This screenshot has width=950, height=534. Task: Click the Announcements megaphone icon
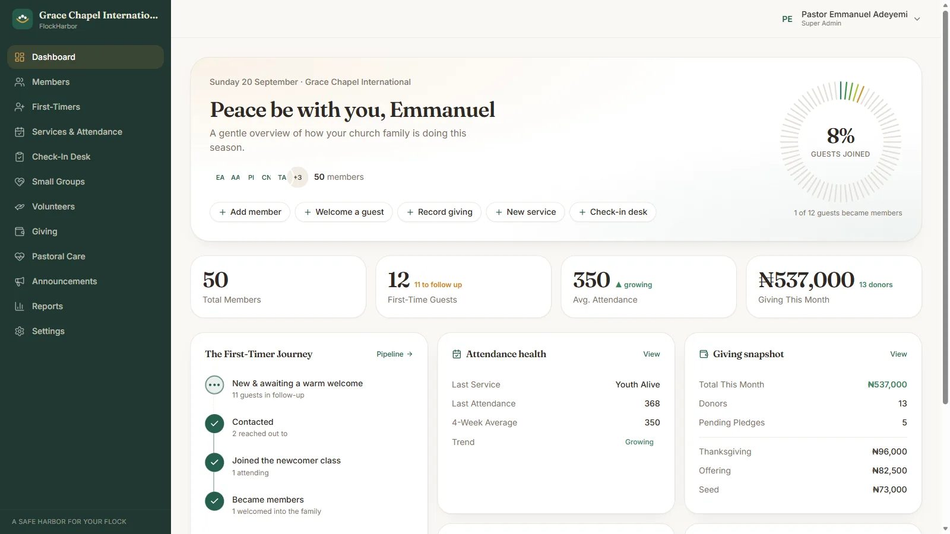(x=20, y=281)
